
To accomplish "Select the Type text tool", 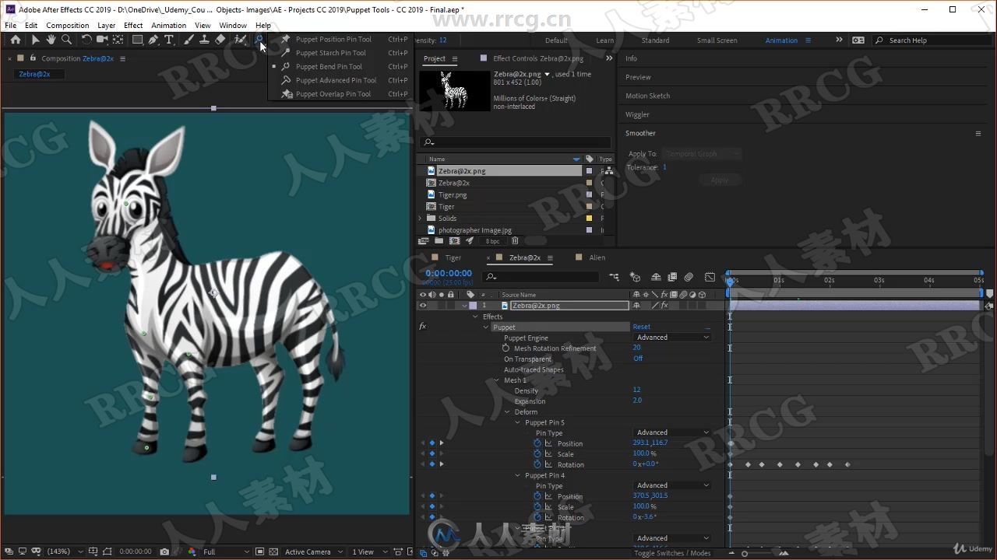I will pyautogui.click(x=169, y=40).
